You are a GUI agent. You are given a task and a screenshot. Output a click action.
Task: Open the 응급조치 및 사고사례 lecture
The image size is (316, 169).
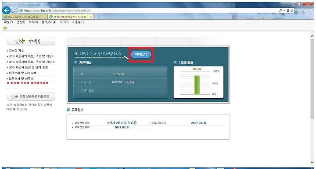(22, 73)
